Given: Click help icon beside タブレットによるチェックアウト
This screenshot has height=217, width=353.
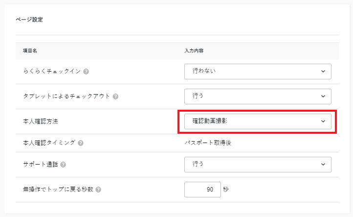Looking at the screenshot, I should tap(115, 96).
